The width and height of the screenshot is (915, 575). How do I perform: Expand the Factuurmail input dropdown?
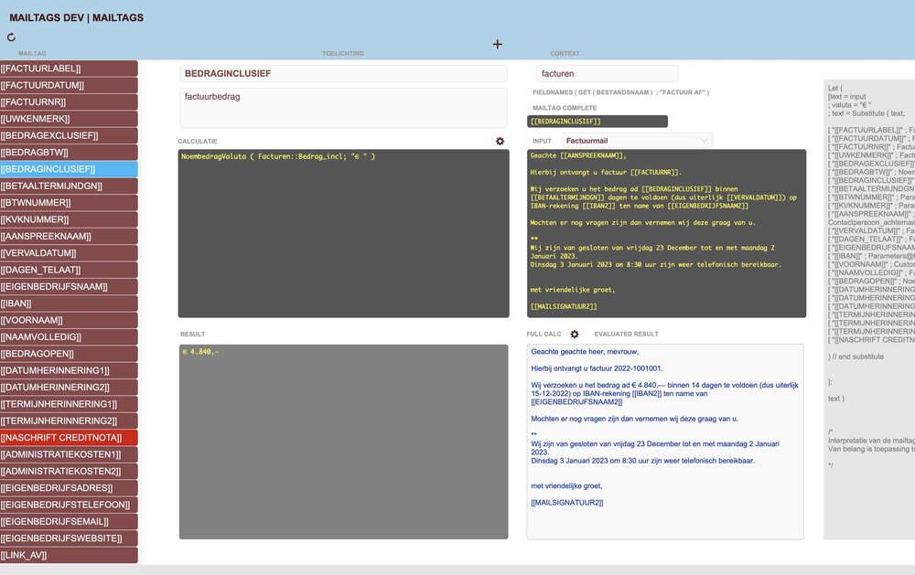(703, 141)
